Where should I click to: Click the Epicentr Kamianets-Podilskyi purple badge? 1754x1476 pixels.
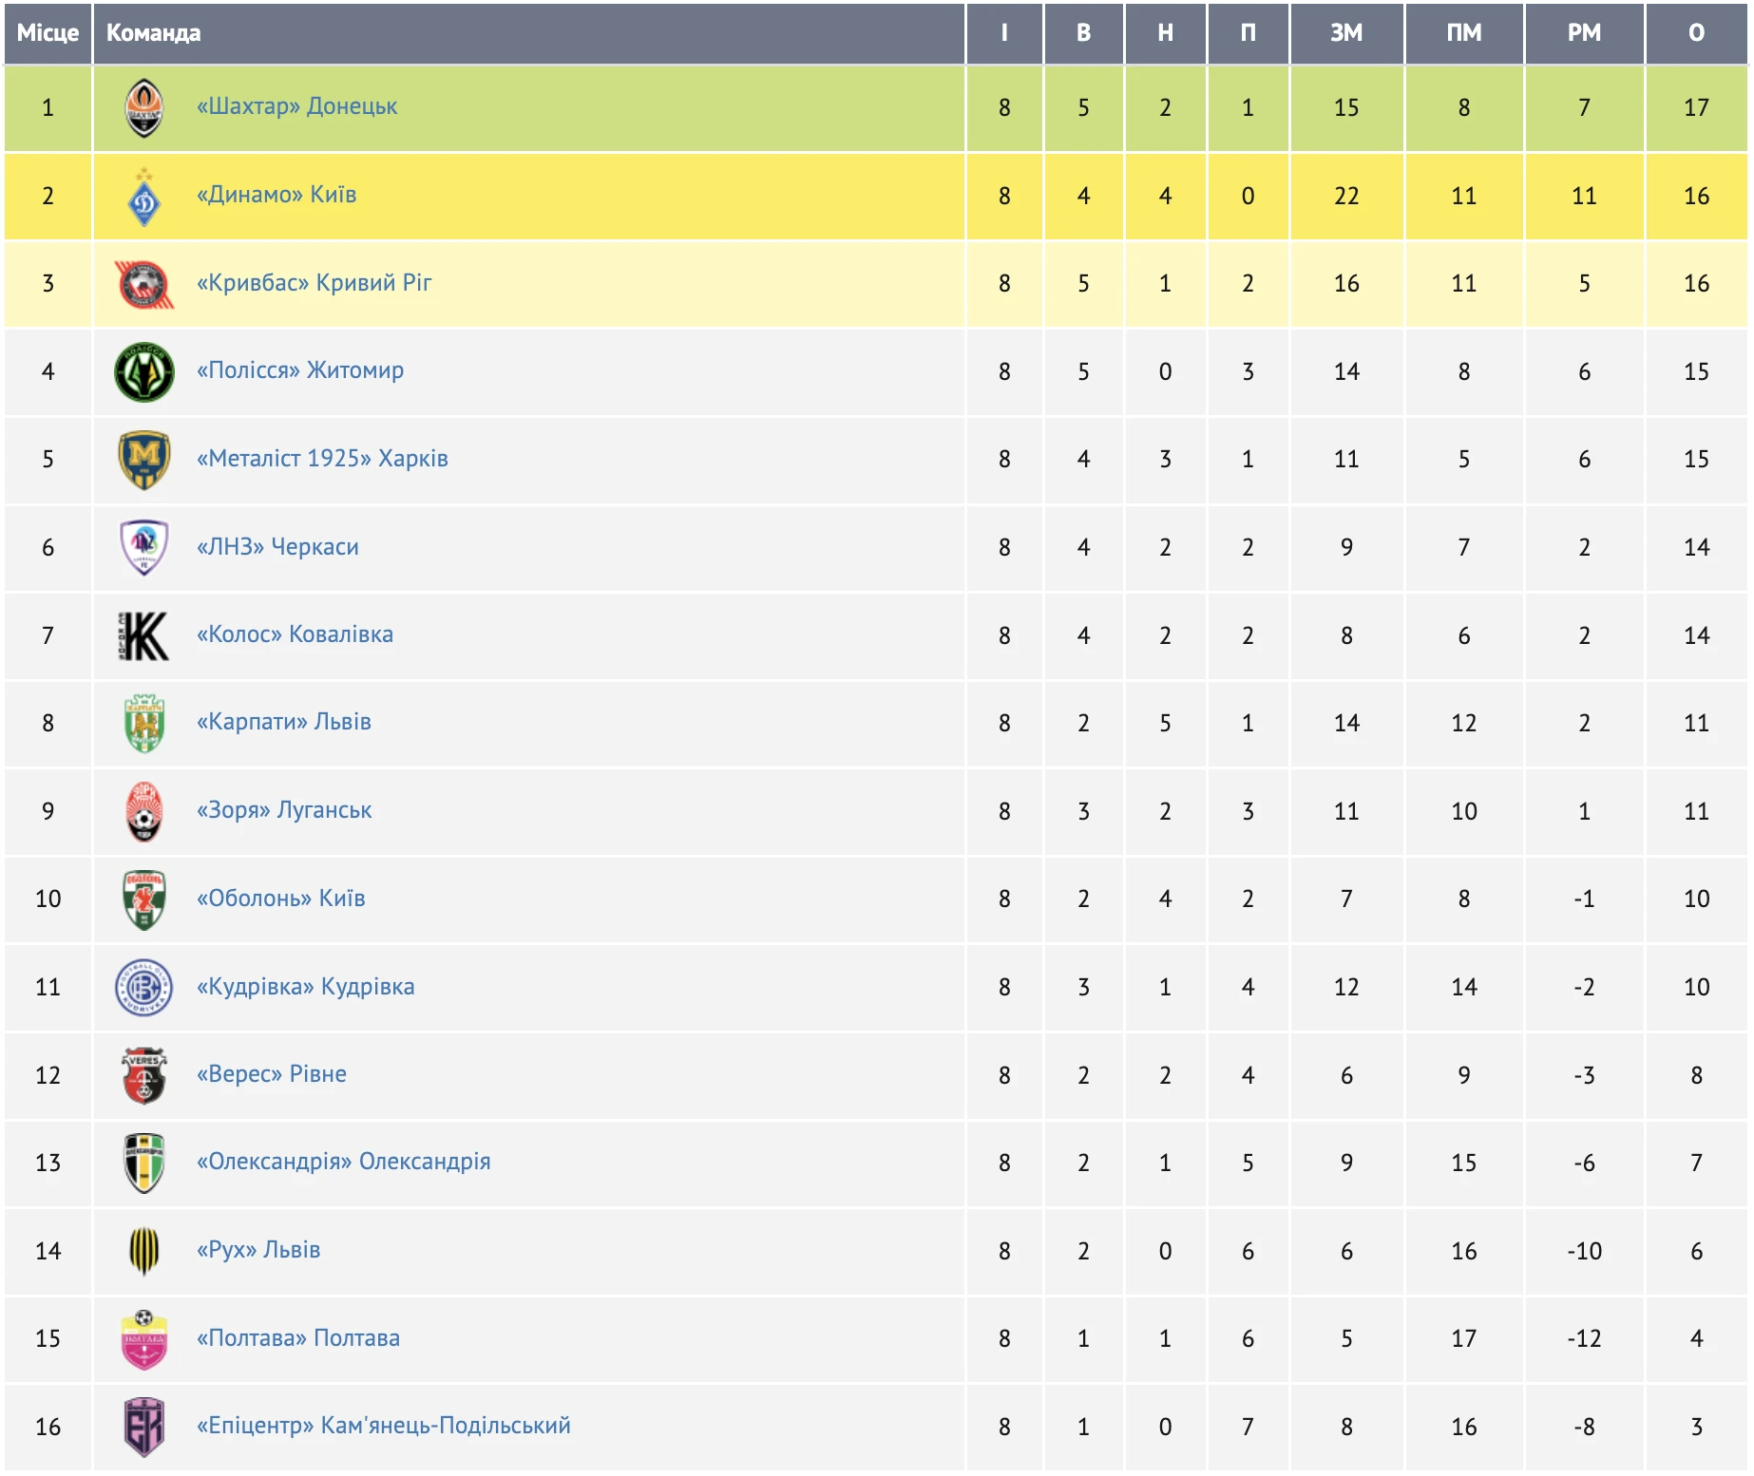[144, 1427]
